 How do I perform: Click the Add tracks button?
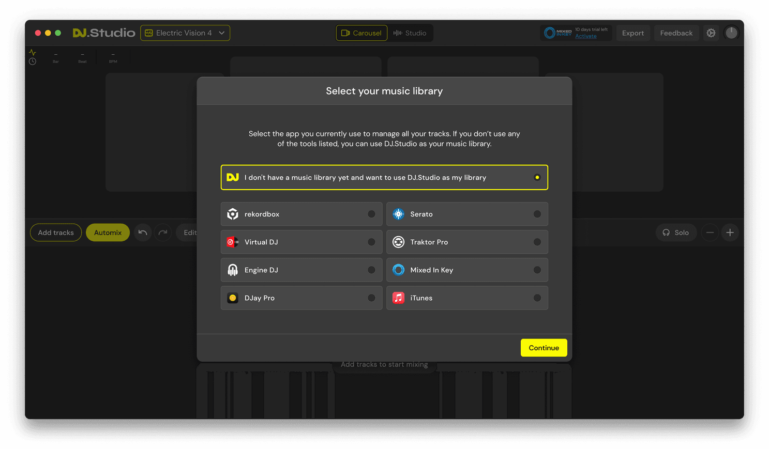(56, 233)
